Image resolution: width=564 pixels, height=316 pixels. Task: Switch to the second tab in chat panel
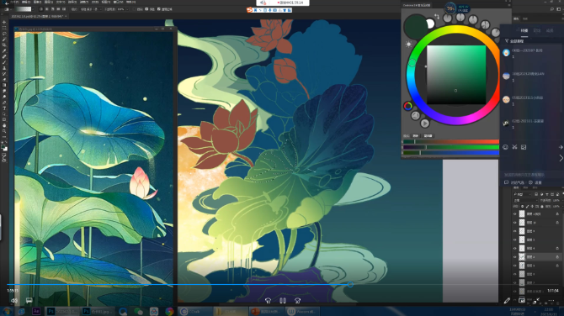pos(537,31)
